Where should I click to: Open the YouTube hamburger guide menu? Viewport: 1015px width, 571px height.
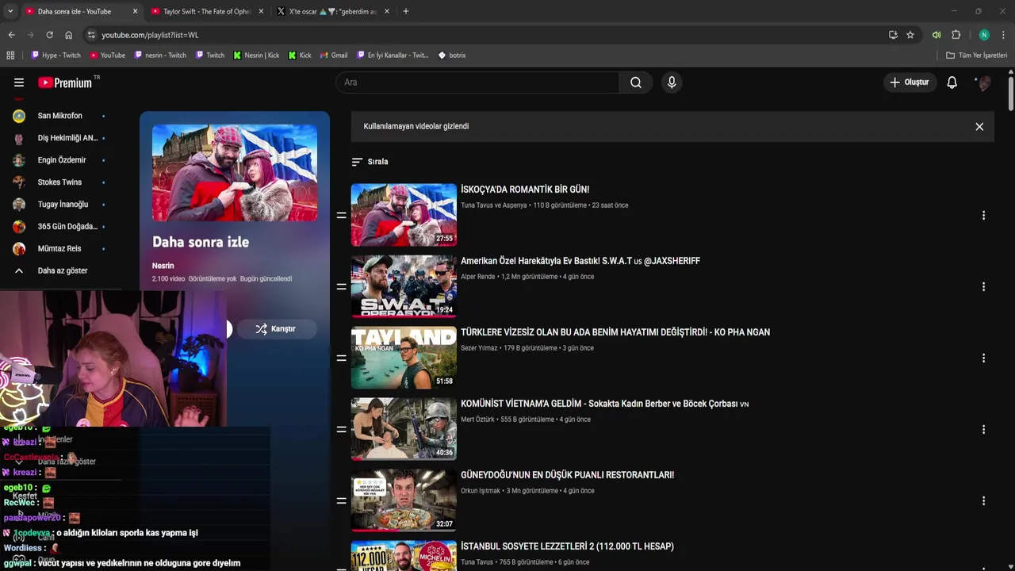(x=19, y=82)
